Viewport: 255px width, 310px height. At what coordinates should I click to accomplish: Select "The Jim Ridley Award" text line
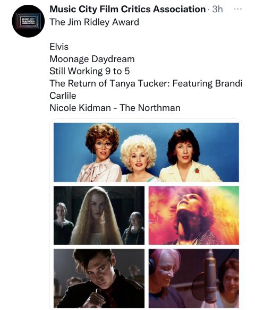tap(94, 22)
